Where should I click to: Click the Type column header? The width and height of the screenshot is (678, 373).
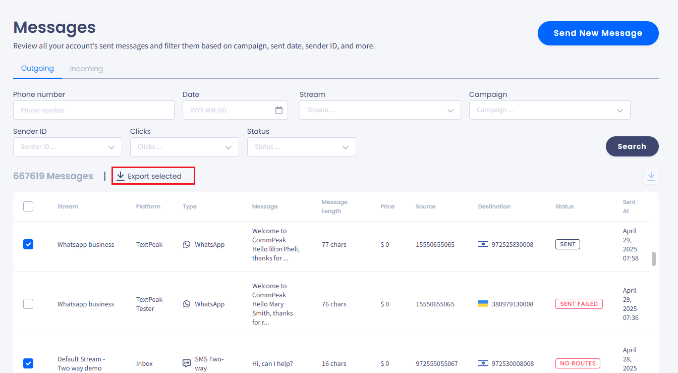(x=190, y=206)
